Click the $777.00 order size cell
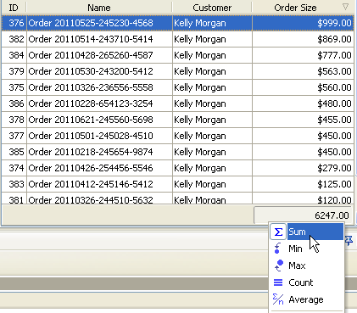Image resolution: width=357 pixels, height=313 pixels. pos(303,55)
